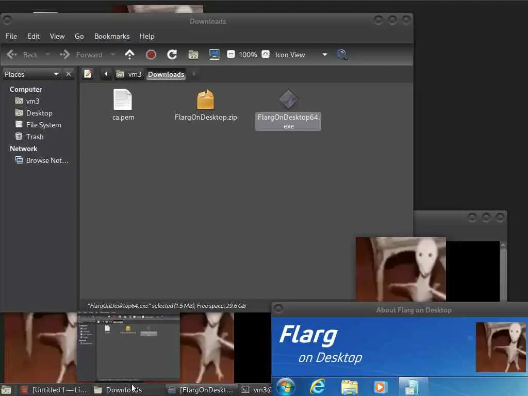The height and width of the screenshot is (396, 528).
Task: Expand Back history dropdown arrow
Action: coord(48,55)
